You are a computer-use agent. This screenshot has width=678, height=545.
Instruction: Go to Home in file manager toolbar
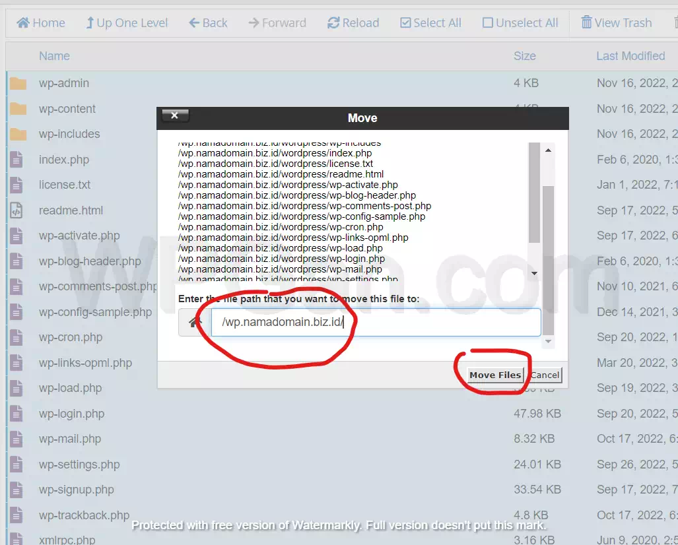click(41, 23)
